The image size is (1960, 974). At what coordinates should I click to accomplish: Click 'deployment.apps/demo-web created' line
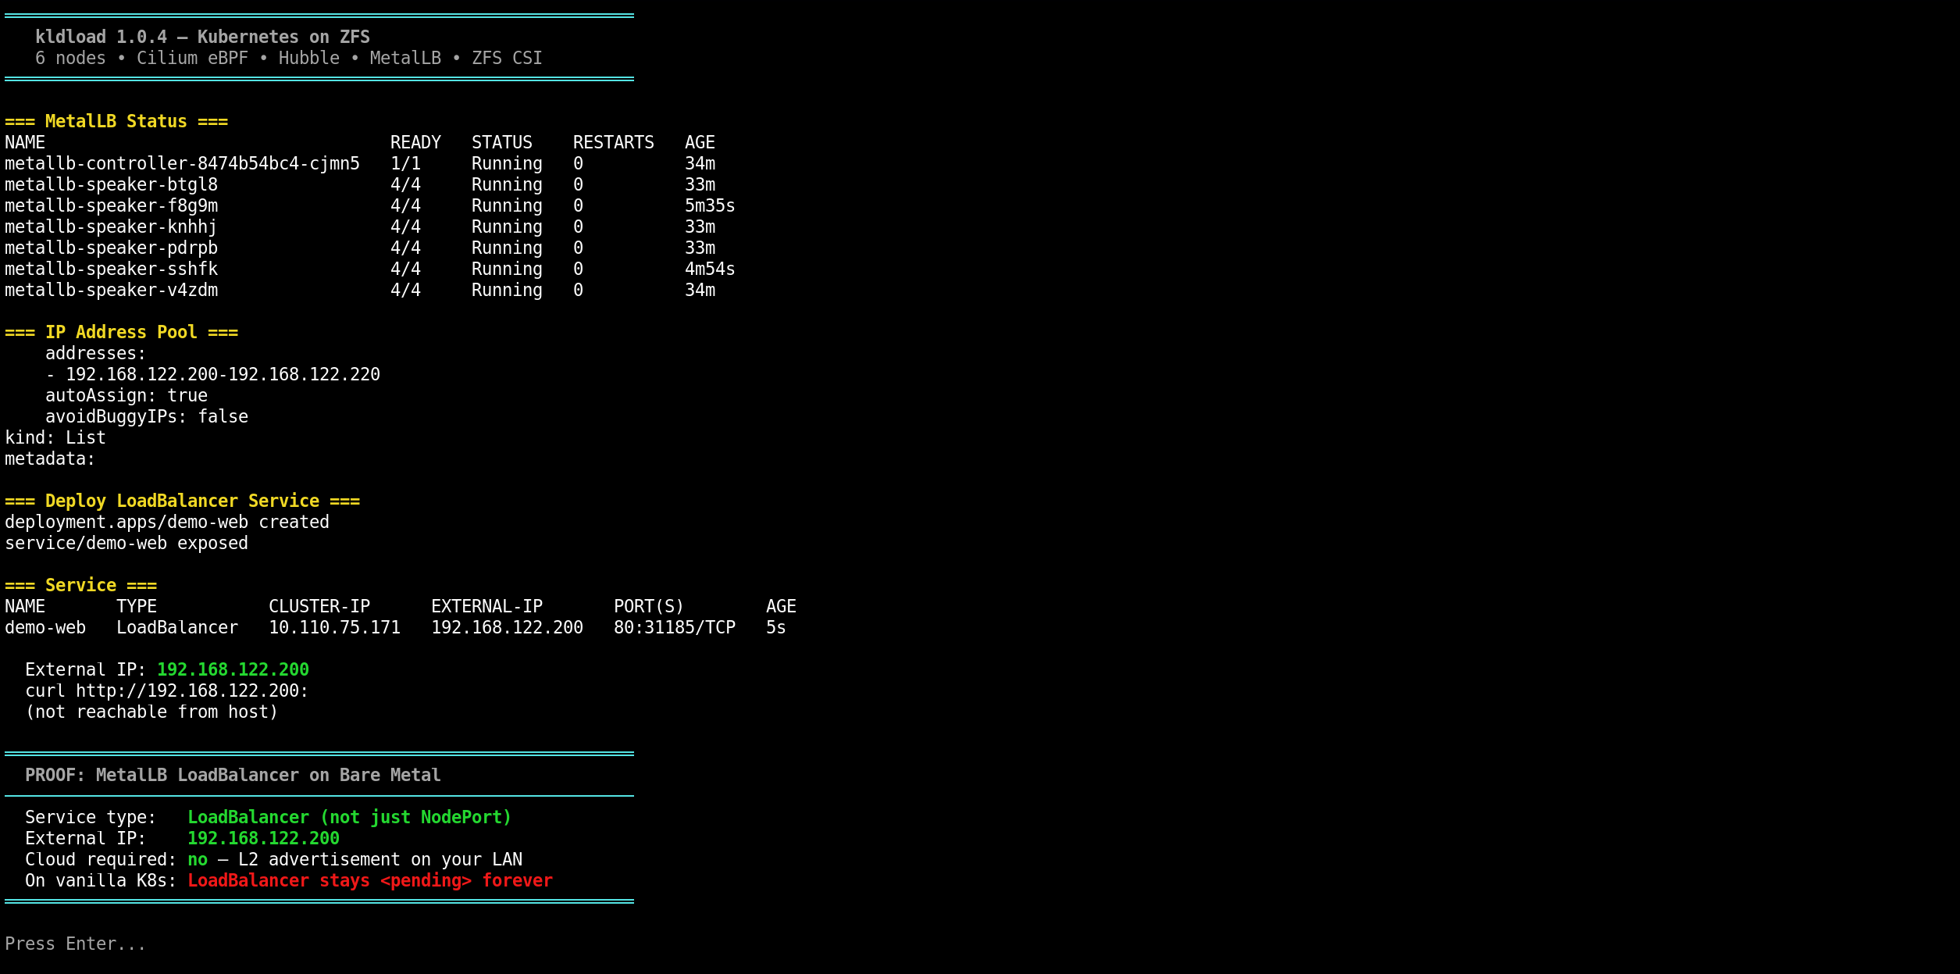(167, 522)
